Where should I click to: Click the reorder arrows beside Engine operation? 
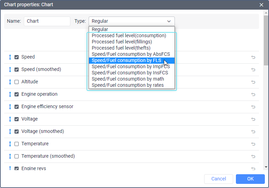click(10, 94)
